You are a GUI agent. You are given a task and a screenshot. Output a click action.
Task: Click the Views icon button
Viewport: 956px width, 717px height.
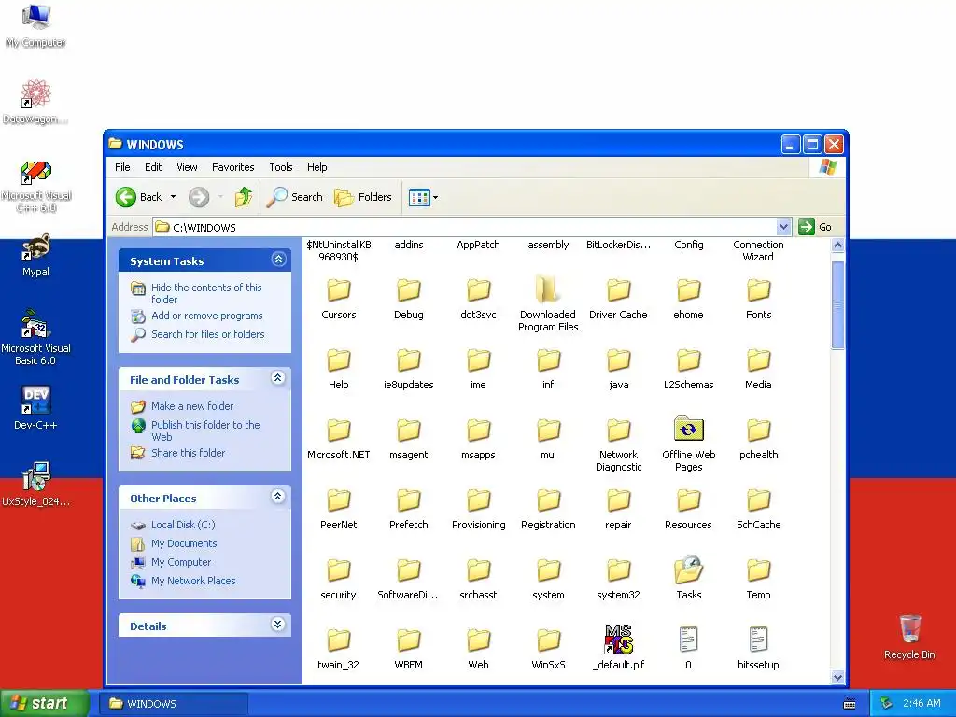coord(419,198)
